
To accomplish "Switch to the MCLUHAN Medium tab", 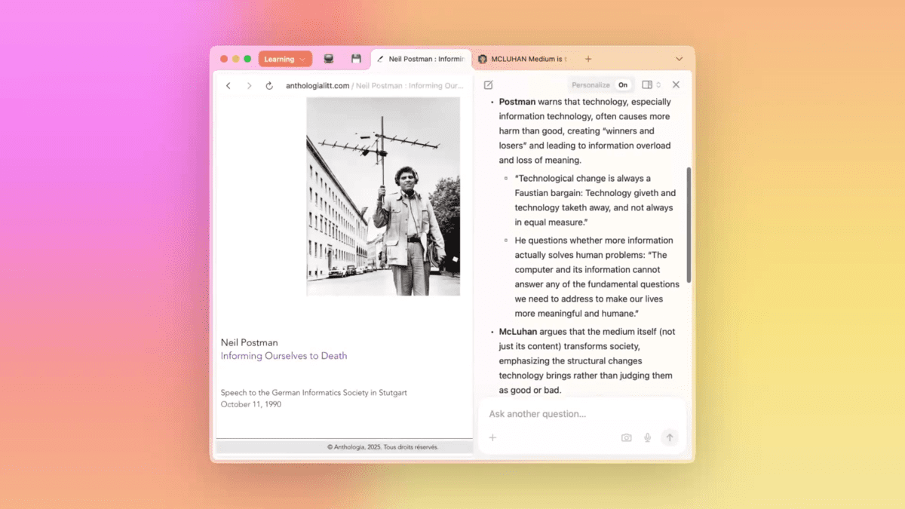I will (x=523, y=58).
